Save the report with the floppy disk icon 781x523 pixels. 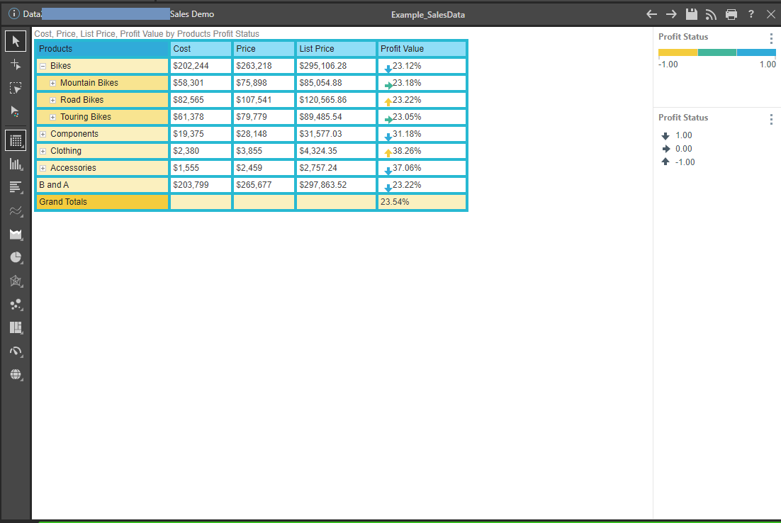click(x=692, y=14)
